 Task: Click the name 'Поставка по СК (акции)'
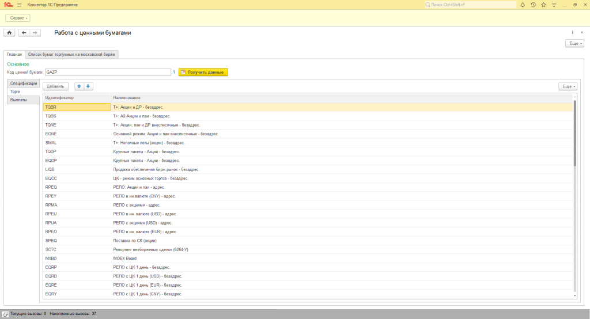[x=135, y=241]
